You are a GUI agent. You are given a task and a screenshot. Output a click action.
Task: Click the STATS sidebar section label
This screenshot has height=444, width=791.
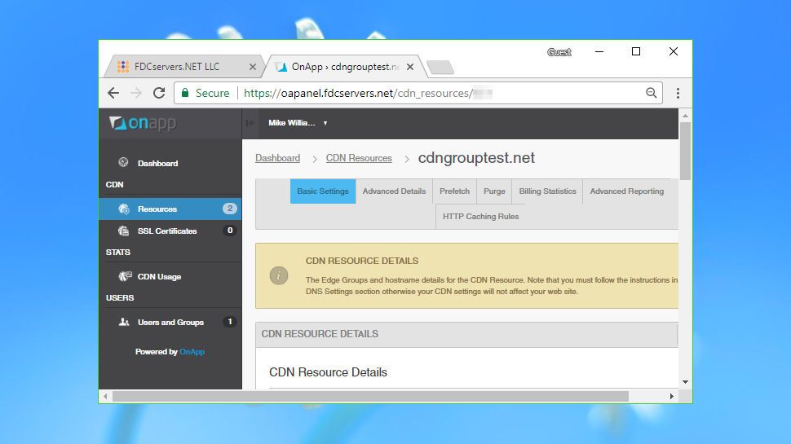coord(118,252)
